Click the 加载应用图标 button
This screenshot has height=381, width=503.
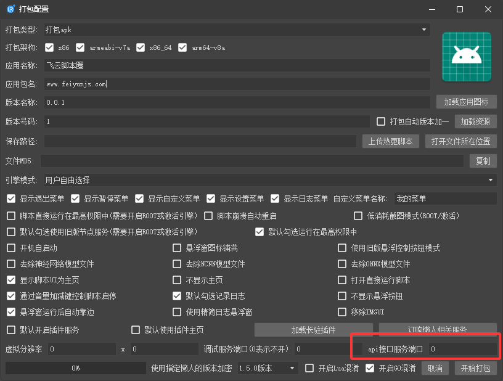tap(467, 102)
